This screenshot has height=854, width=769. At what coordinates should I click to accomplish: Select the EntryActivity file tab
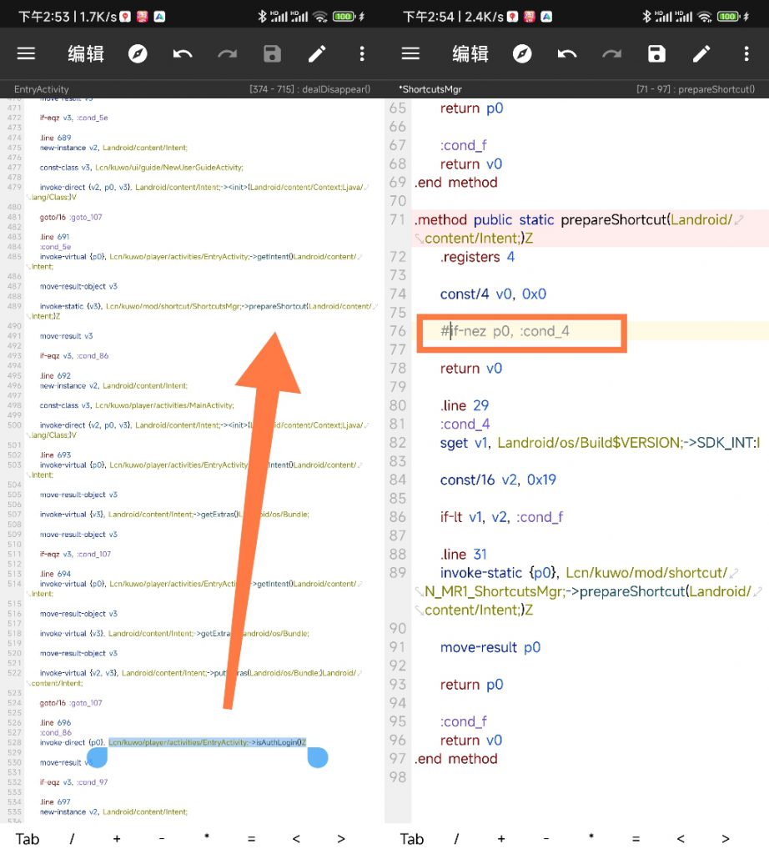click(42, 89)
